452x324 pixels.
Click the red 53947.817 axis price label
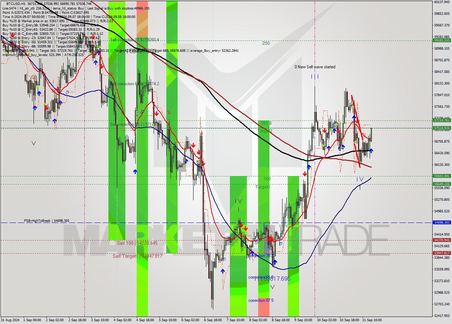(x=441, y=253)
